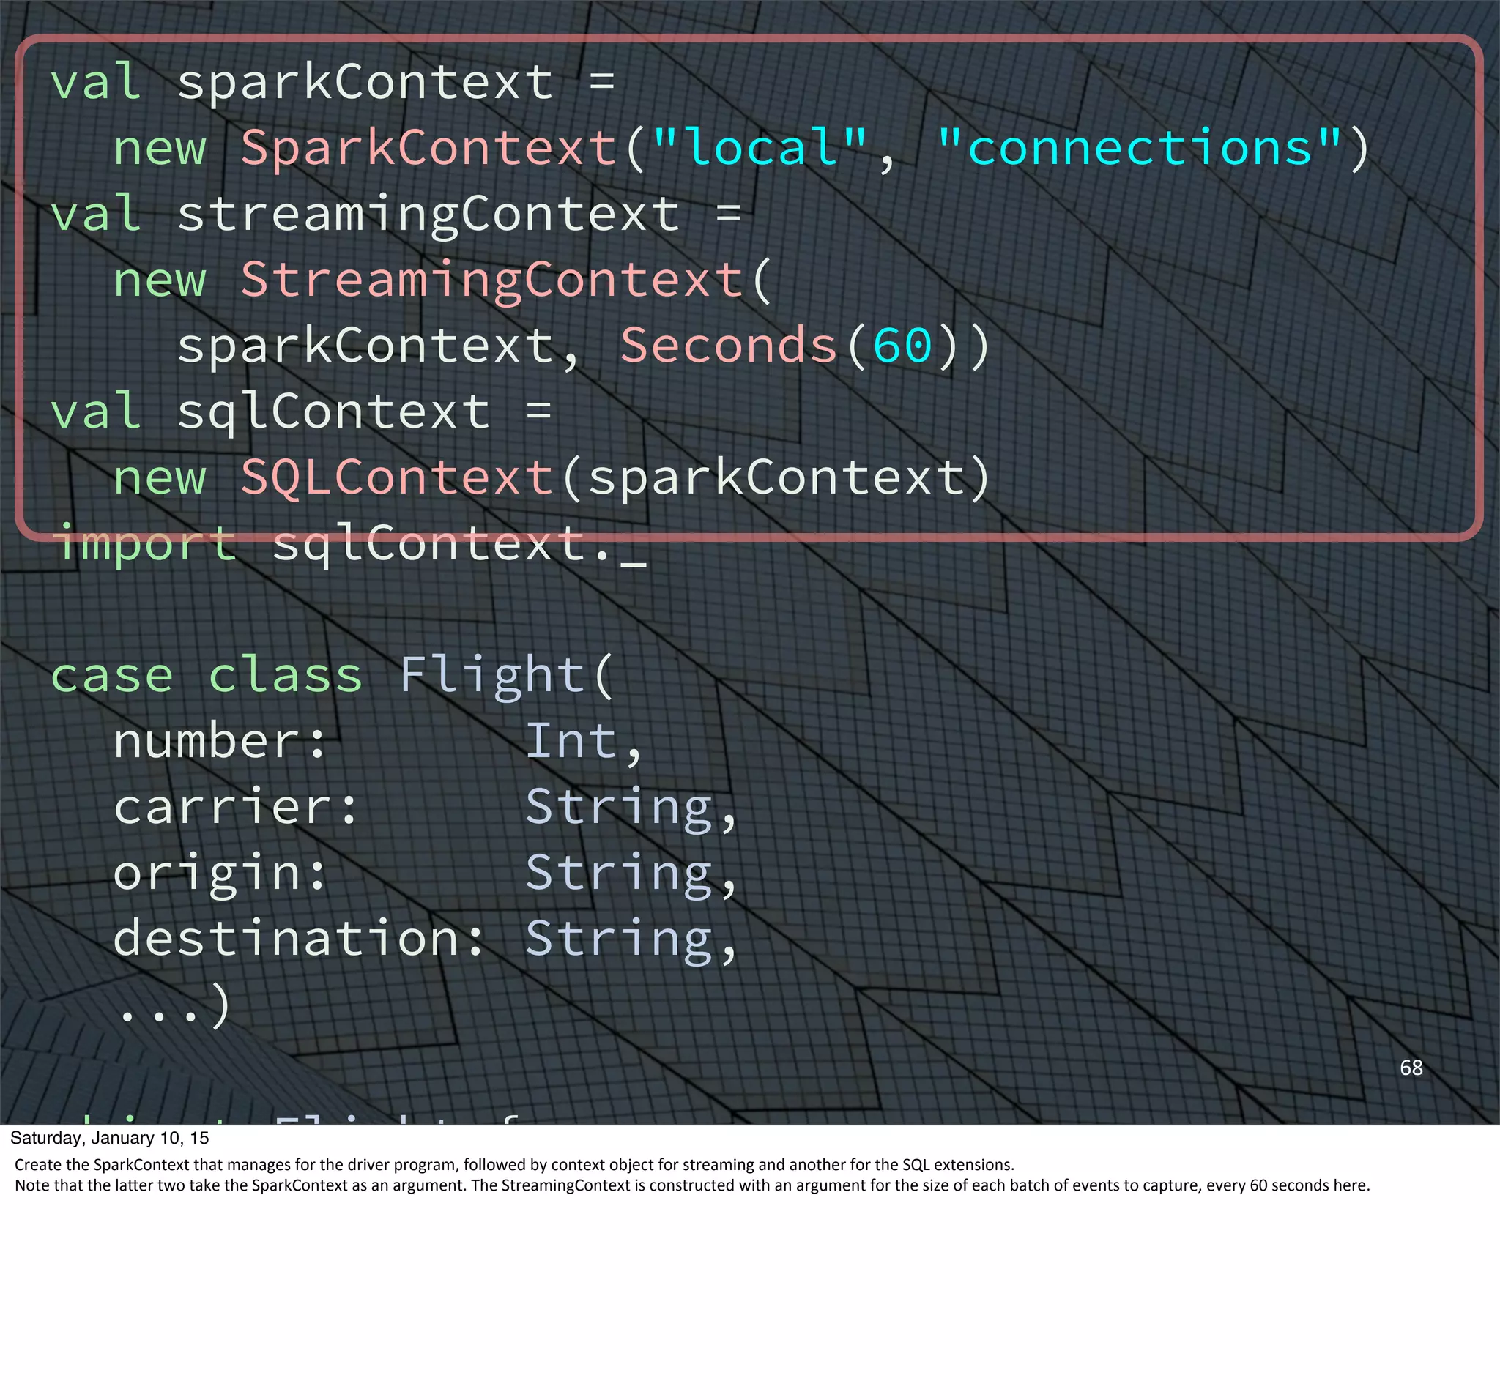Click the note starting 'Note that the latter two'
The width and height of the screenshot is (1500, 1400).
pyautogui.click(x=692, y=1185)
